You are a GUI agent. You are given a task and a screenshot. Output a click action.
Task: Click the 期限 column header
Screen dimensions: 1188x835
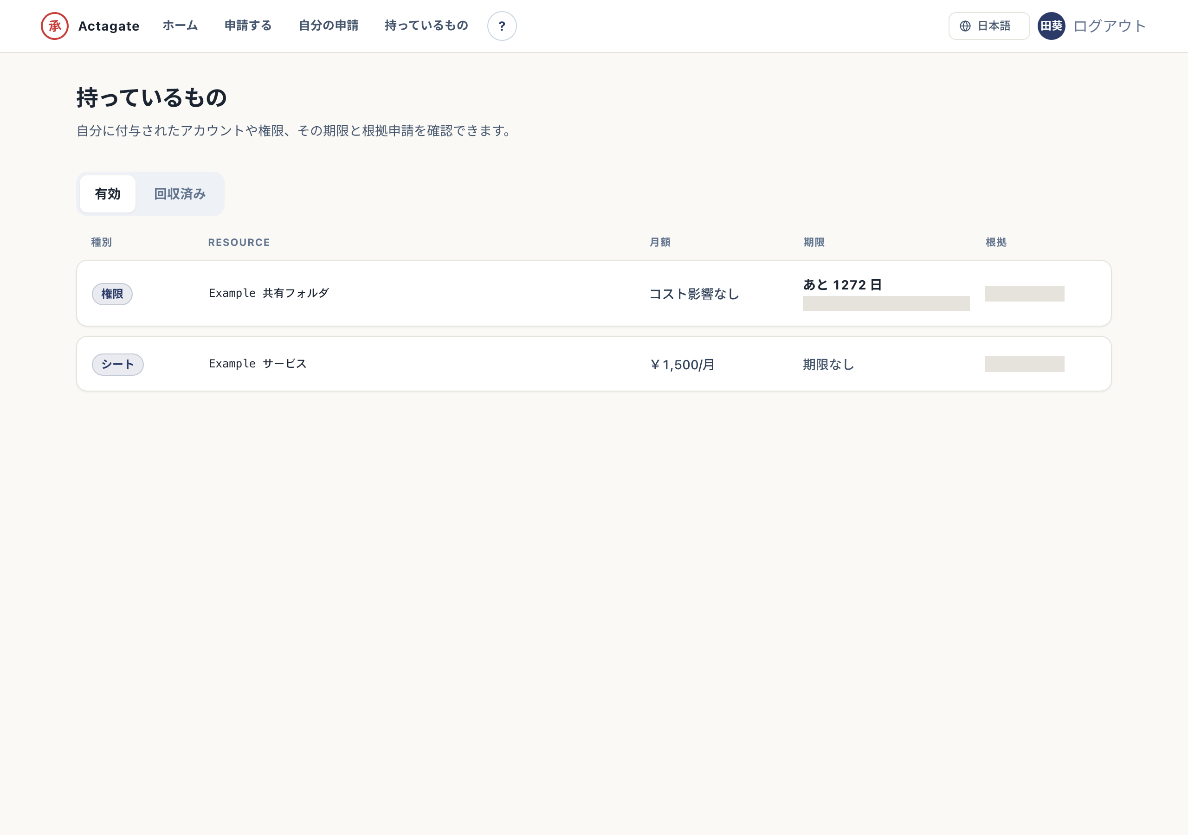click(814, 242)
